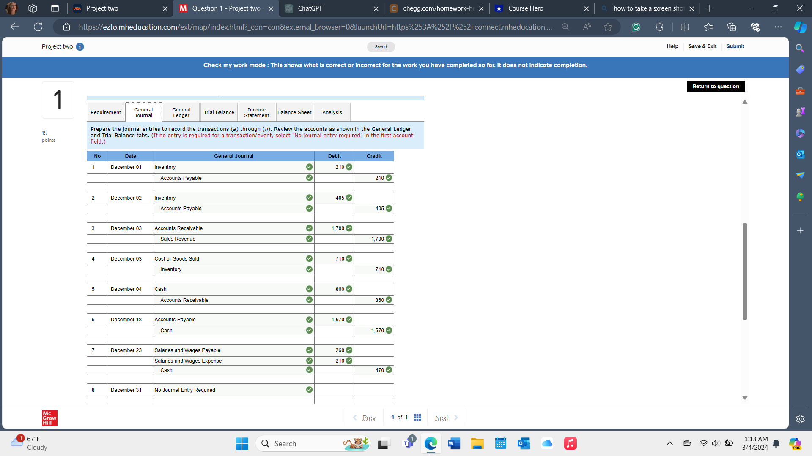Click the McGraw Hill logo
This screenshot has width=812, height=456.
49,418
